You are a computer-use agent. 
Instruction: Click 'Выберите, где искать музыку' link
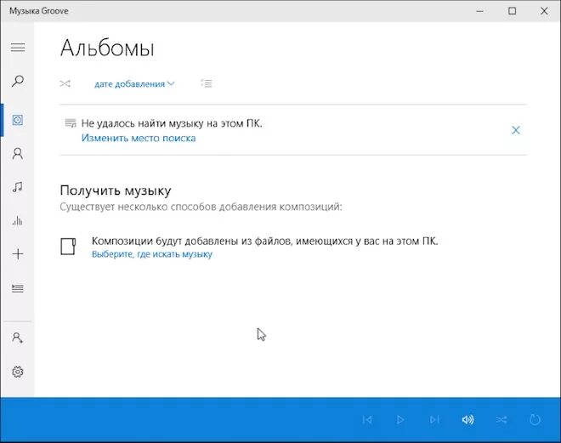coord(152,254)
